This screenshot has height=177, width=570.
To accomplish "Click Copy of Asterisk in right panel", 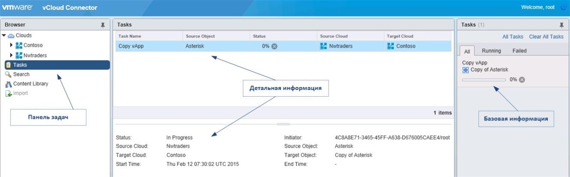I will point(490,70).
